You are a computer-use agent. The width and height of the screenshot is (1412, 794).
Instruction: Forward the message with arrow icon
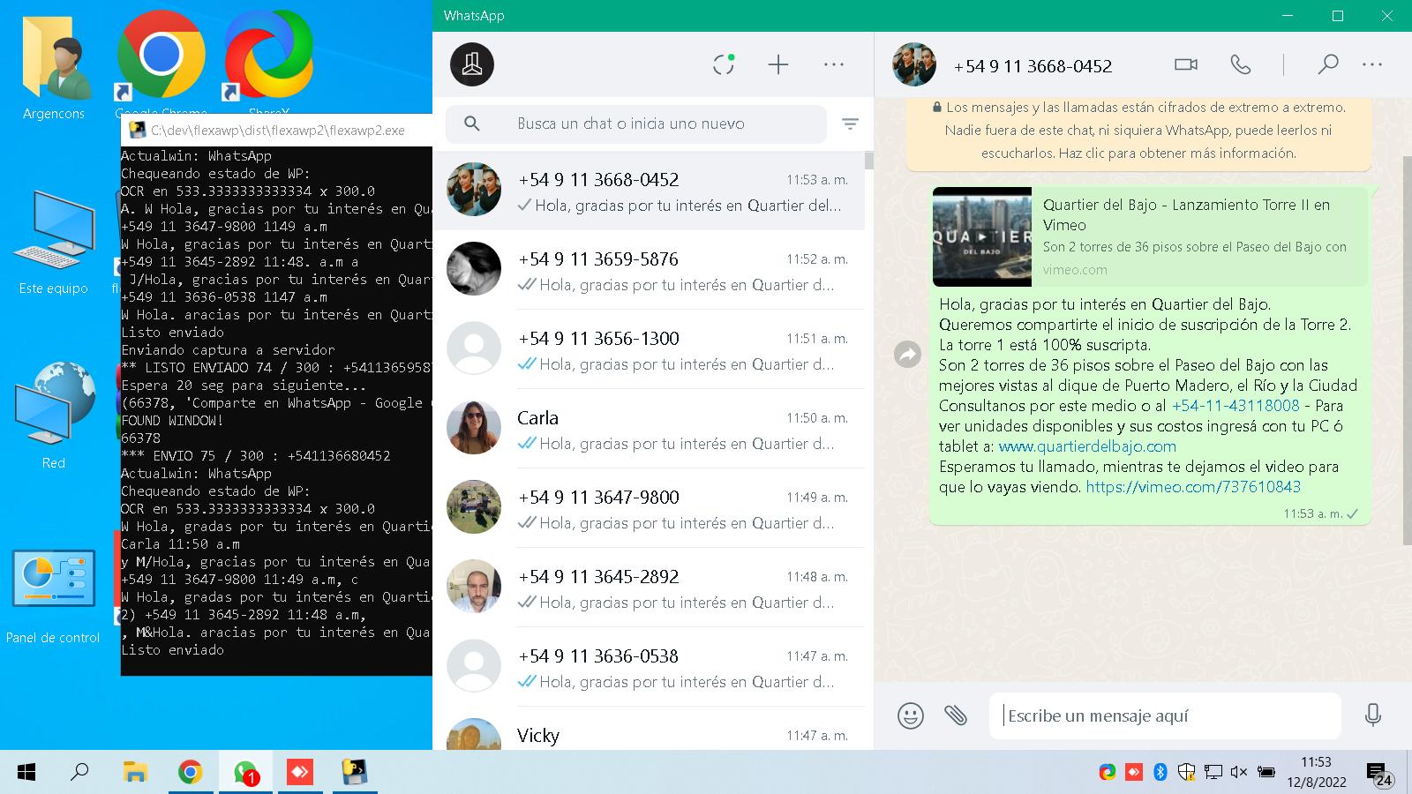point(907,355)
